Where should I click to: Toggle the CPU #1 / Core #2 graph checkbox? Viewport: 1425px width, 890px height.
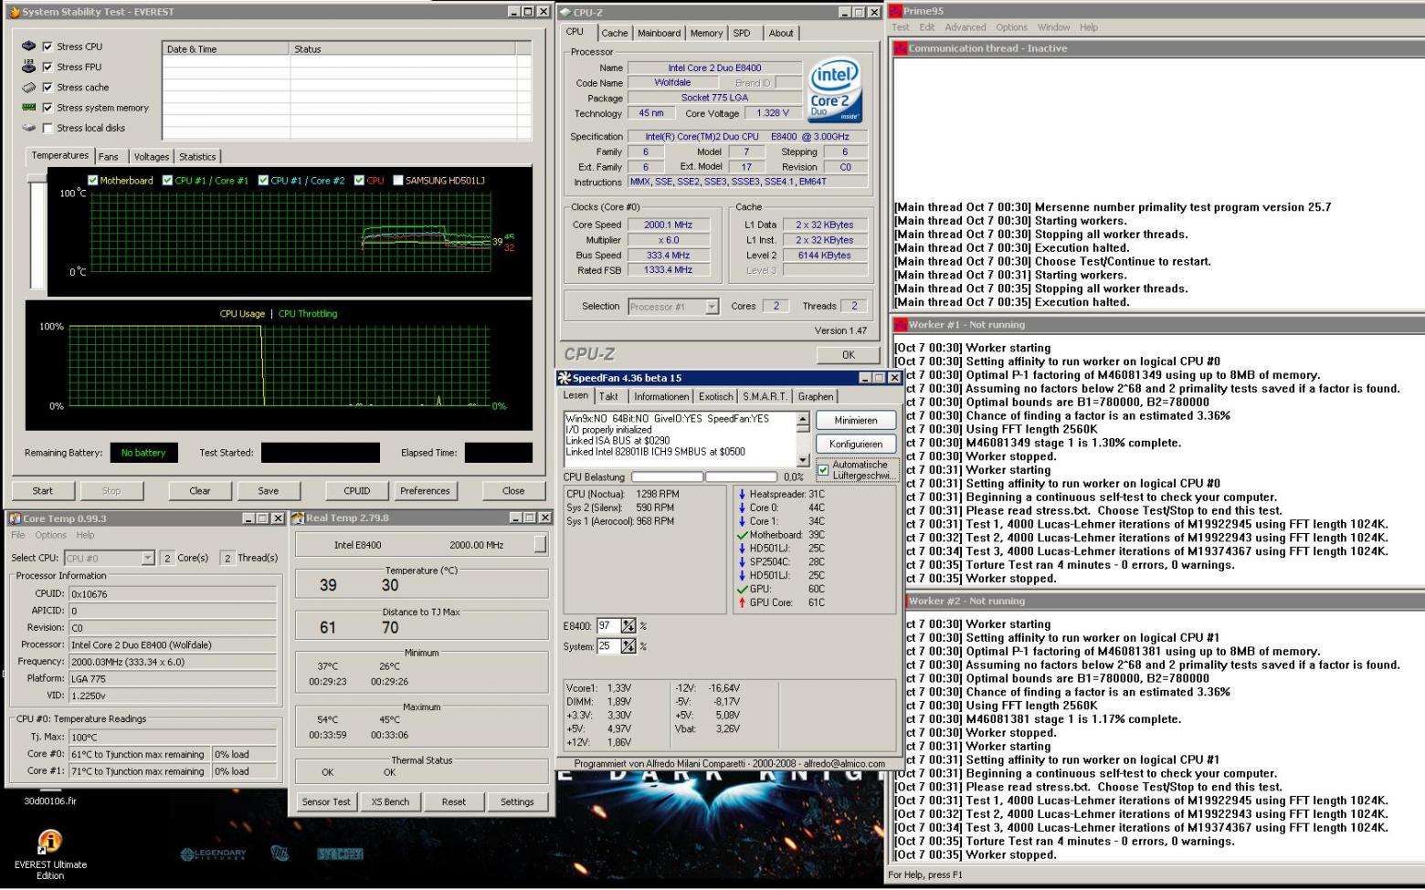(264, 181)
